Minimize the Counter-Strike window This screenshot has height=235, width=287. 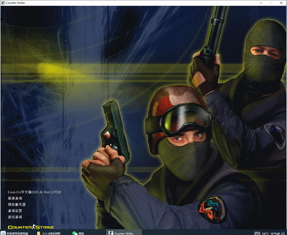coord(261,3)
